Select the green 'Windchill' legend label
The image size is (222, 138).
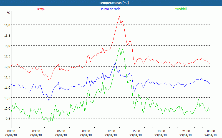[181, 9]
